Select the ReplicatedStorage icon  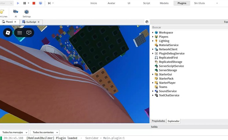pyautogui.click(x=156, y=62)
